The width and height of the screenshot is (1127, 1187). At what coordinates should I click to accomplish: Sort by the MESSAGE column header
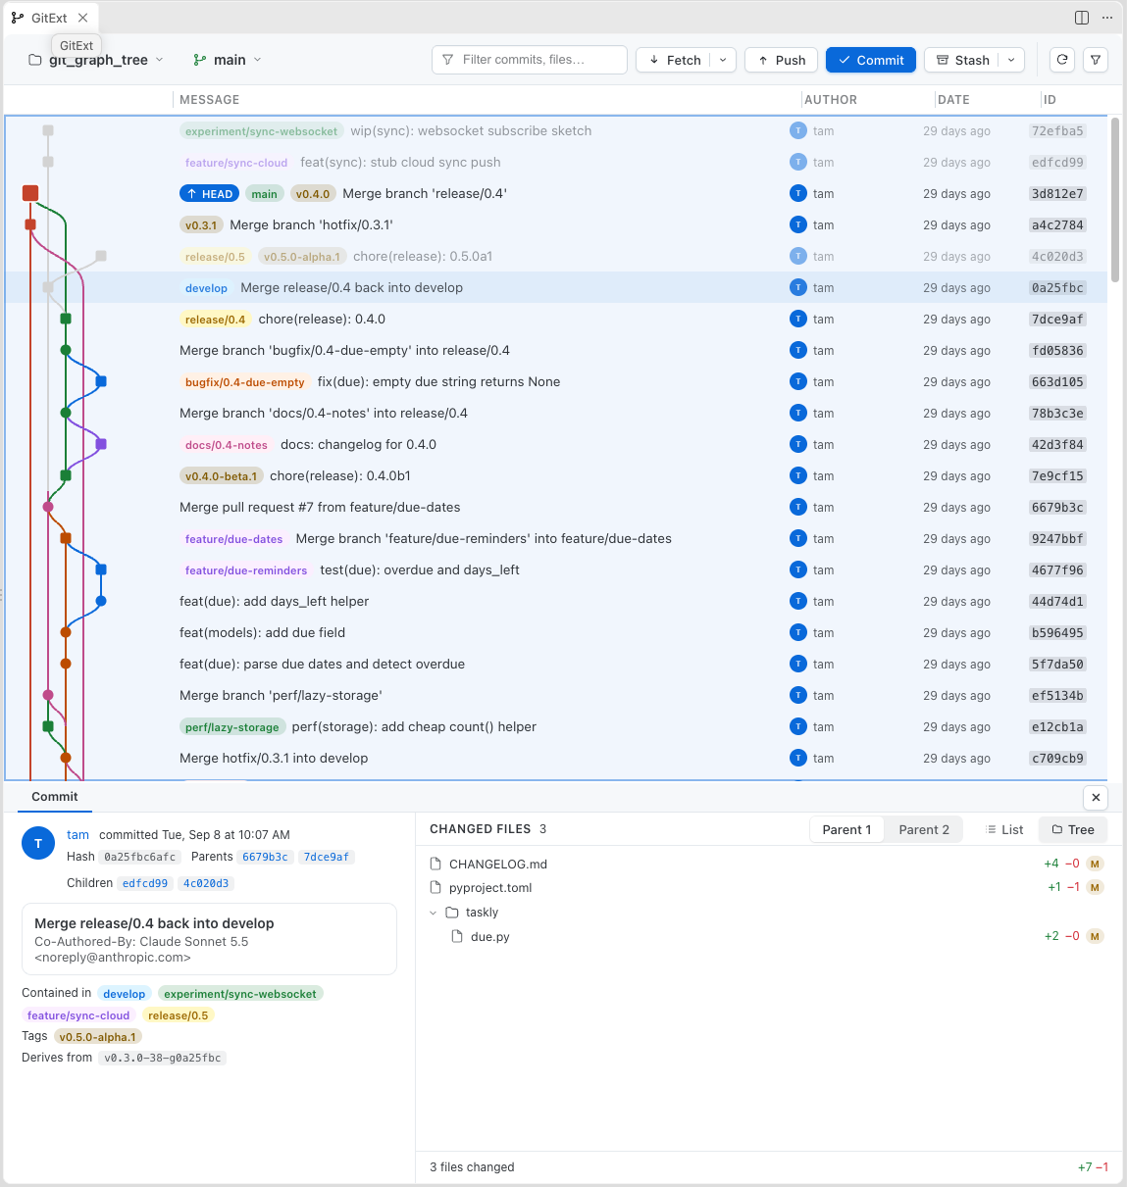coord(210,100)
